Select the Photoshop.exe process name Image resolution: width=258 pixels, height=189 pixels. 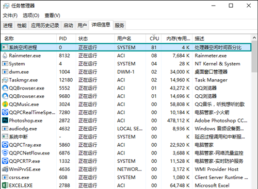pos(26,121)
